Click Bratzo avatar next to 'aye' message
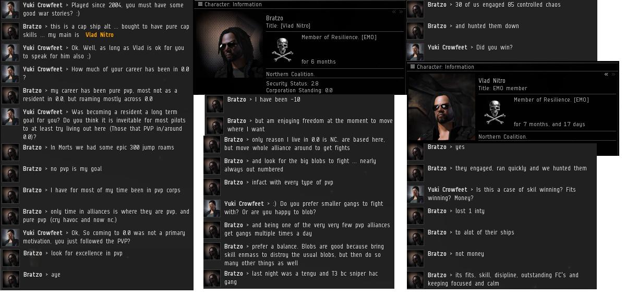Viewport: 638px width, 295px height. 10,279
